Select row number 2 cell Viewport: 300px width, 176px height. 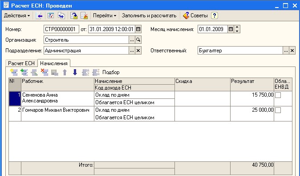pyautogui.click(x=15, y=114)
